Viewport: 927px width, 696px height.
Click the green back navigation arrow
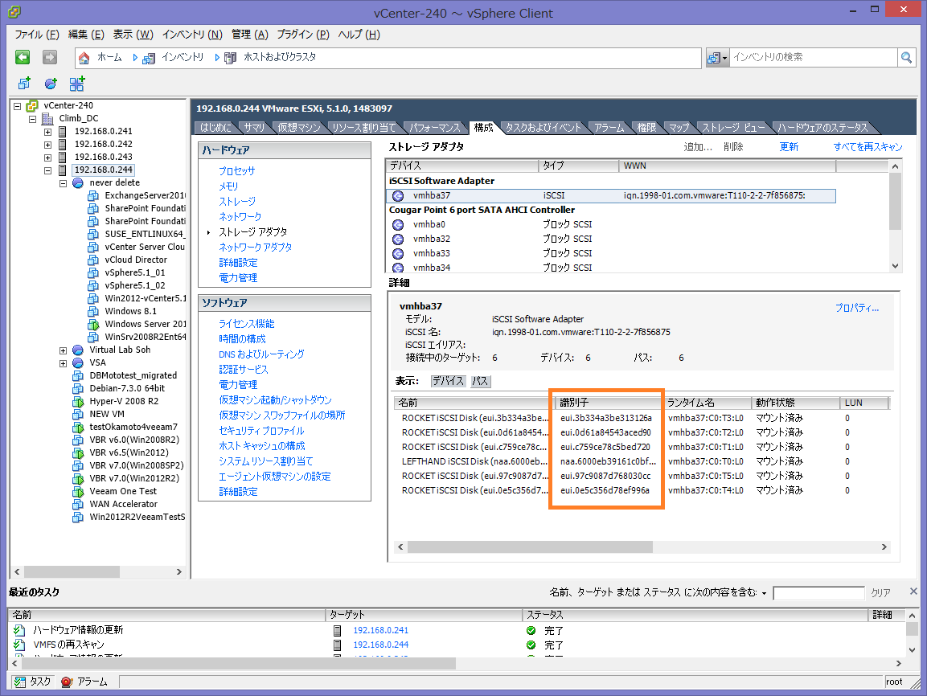pos(23,57)
